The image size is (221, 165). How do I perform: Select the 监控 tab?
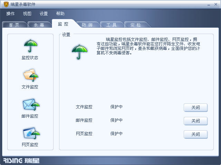63,24
